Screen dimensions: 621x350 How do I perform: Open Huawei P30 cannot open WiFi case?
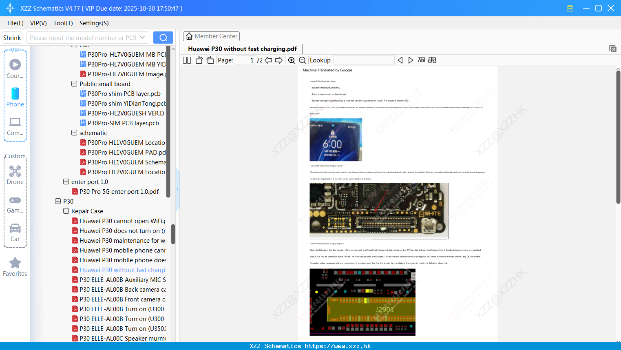119,221
